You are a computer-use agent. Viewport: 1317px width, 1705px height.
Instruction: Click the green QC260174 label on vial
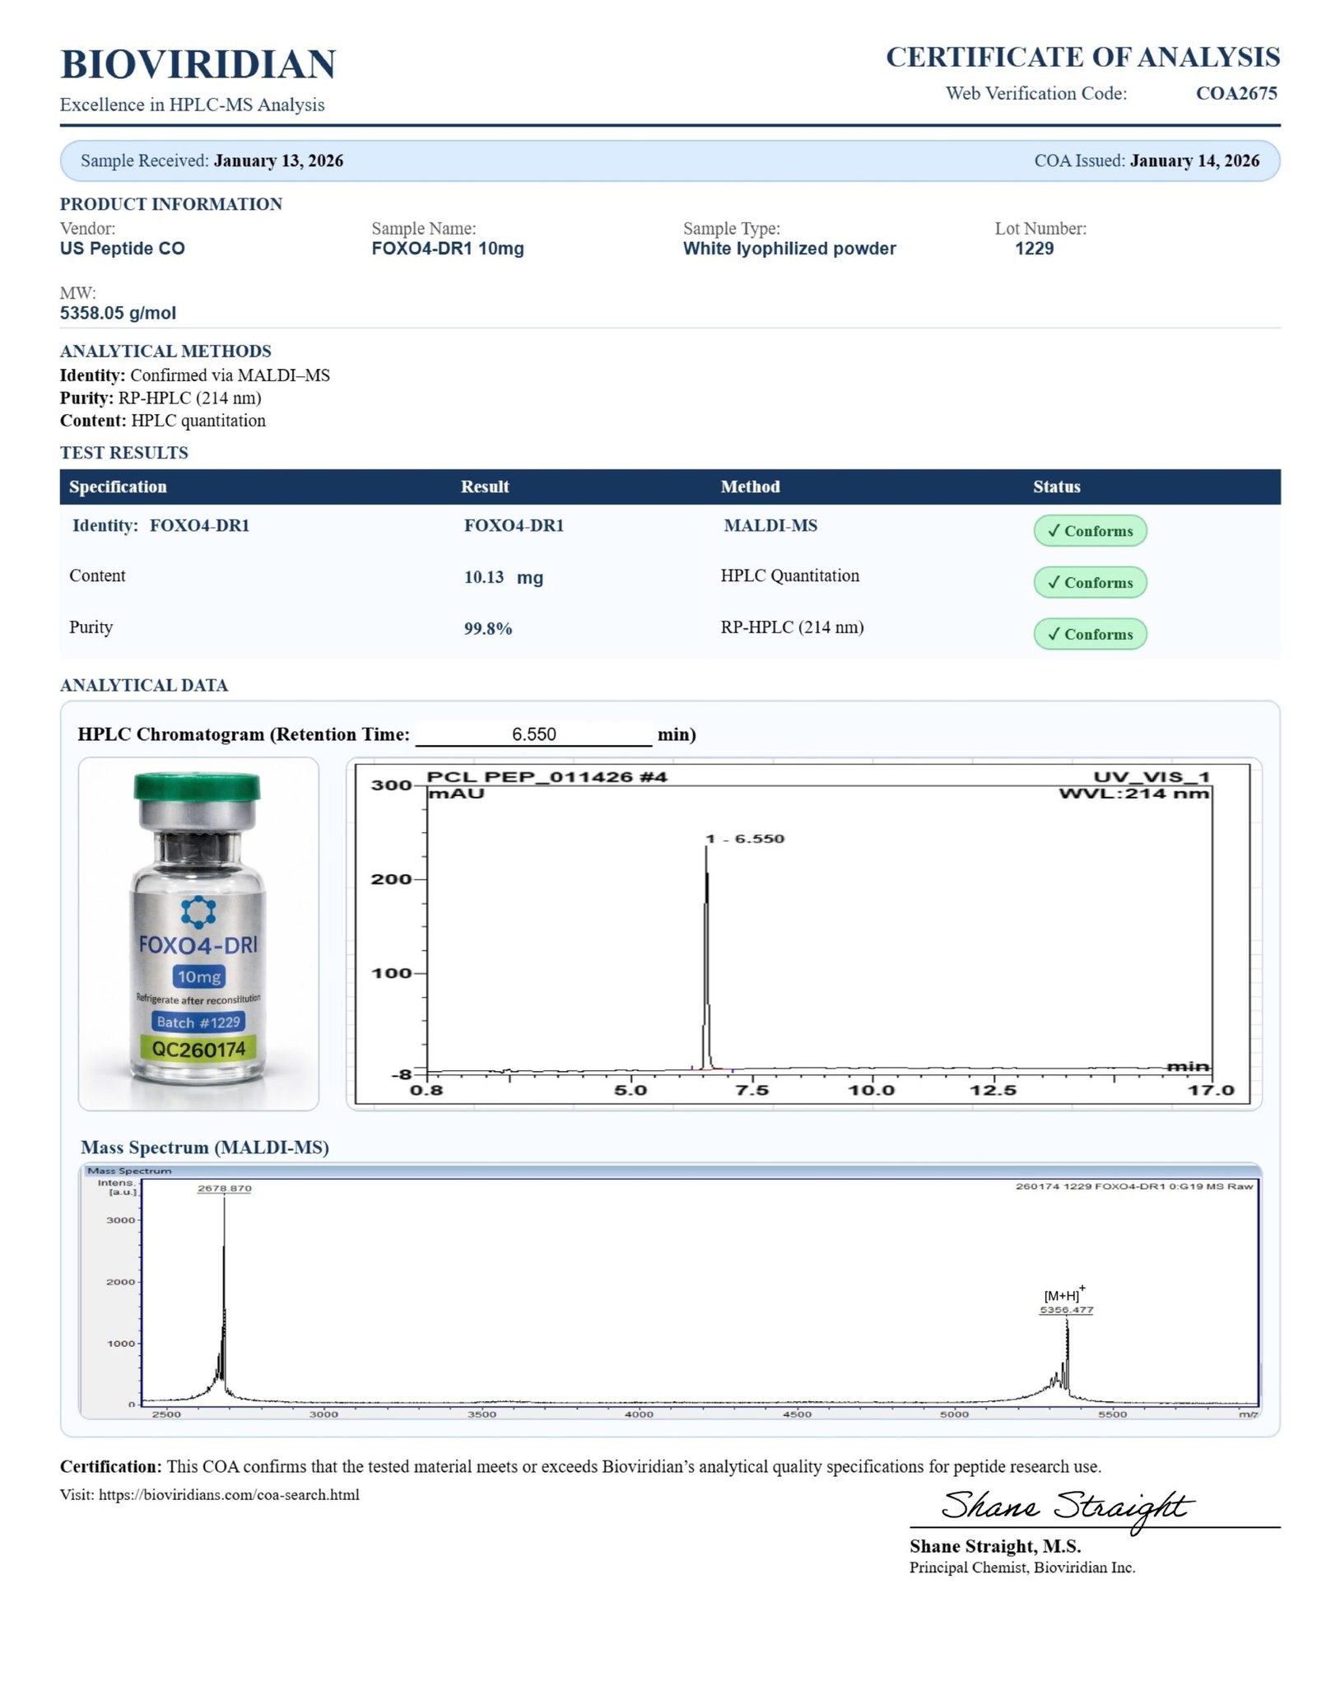(x=198, y=1049)
